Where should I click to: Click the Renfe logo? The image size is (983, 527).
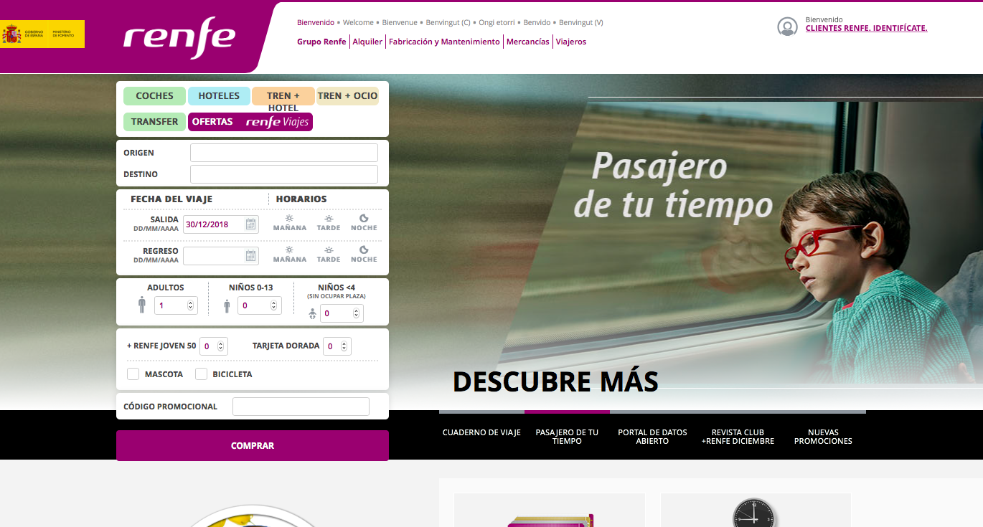point(179,38)
